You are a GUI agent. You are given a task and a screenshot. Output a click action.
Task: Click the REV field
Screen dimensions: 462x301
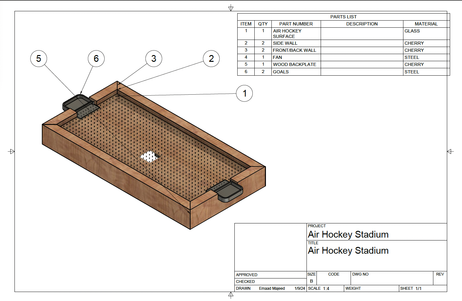pyautogui.click(x=440, y=278)
